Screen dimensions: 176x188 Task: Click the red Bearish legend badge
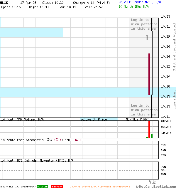[x=57, y=187]
